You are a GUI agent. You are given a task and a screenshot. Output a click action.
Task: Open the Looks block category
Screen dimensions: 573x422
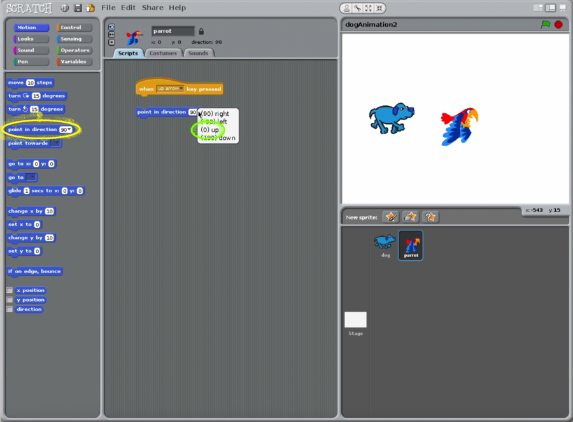pos(31,39)
